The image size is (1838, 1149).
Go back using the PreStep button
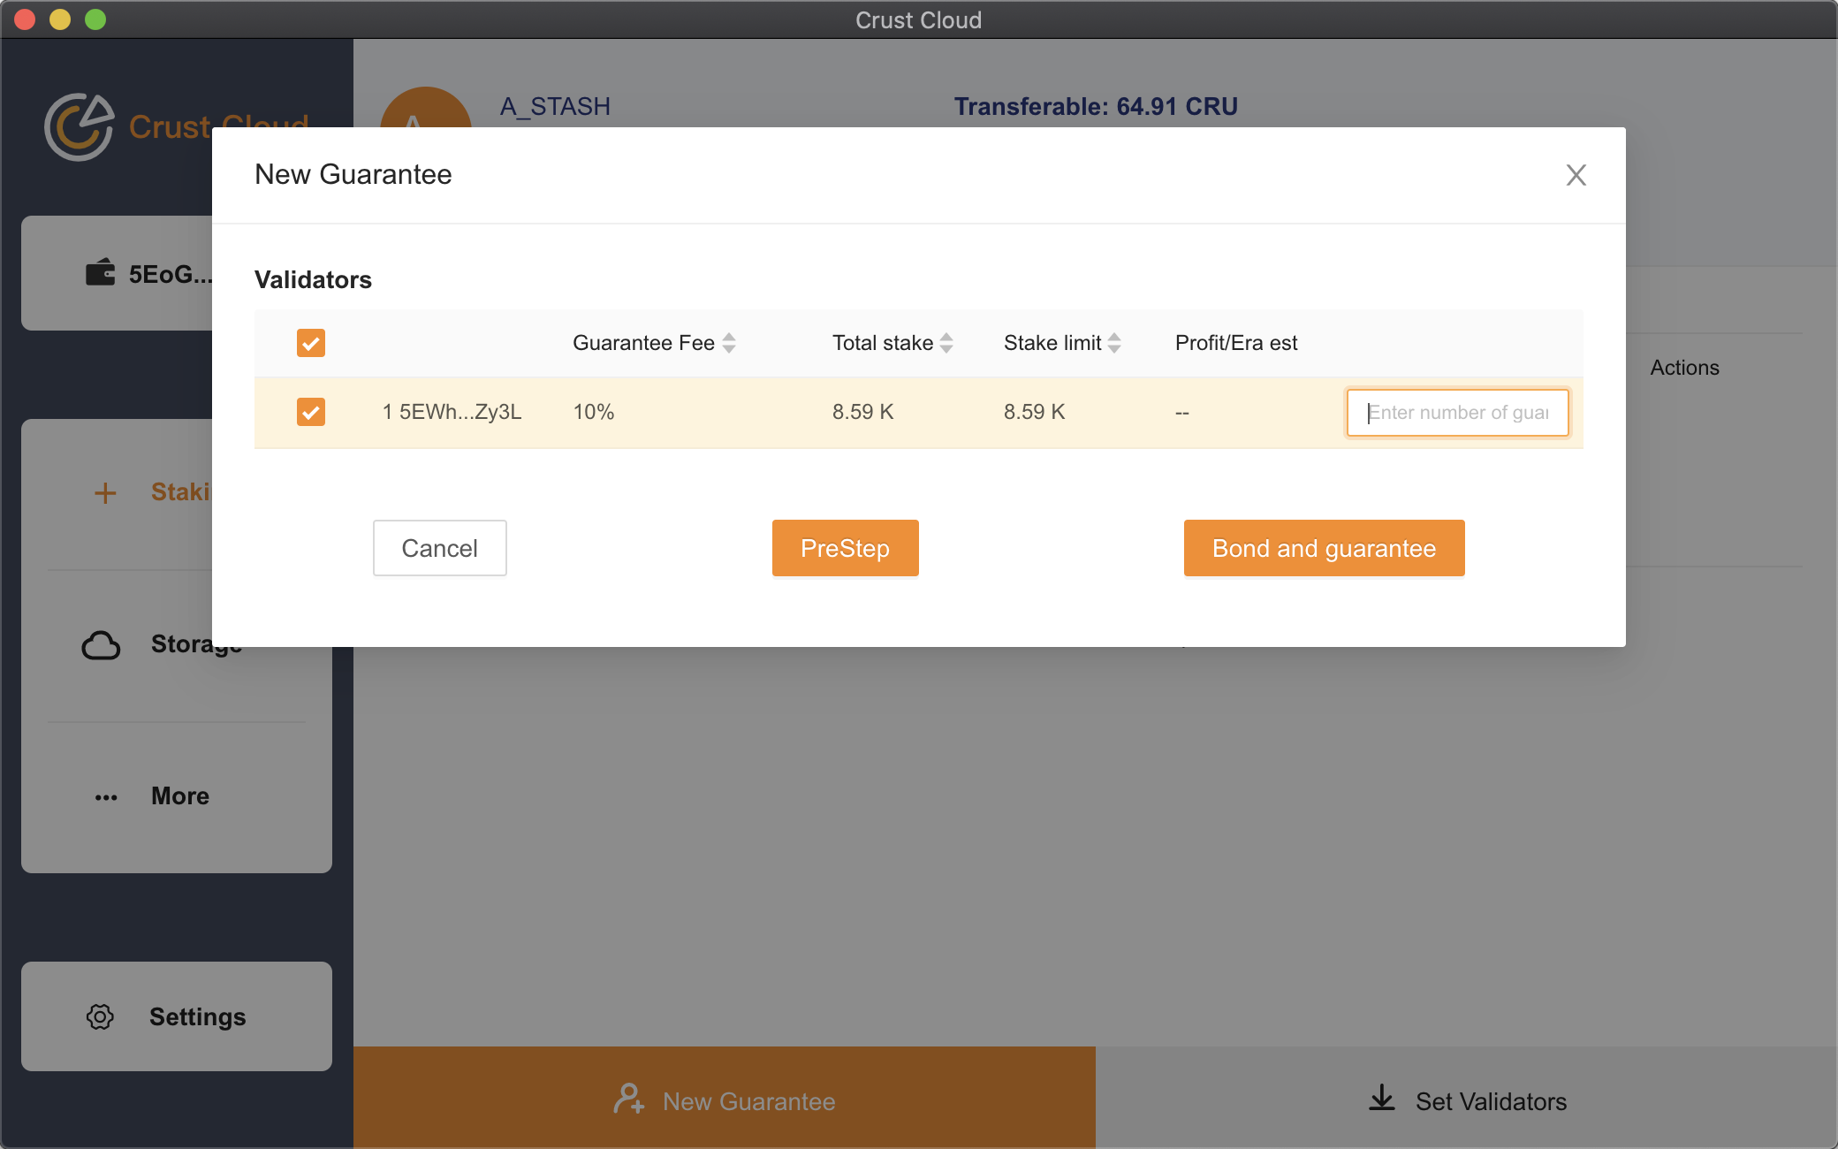845,548
